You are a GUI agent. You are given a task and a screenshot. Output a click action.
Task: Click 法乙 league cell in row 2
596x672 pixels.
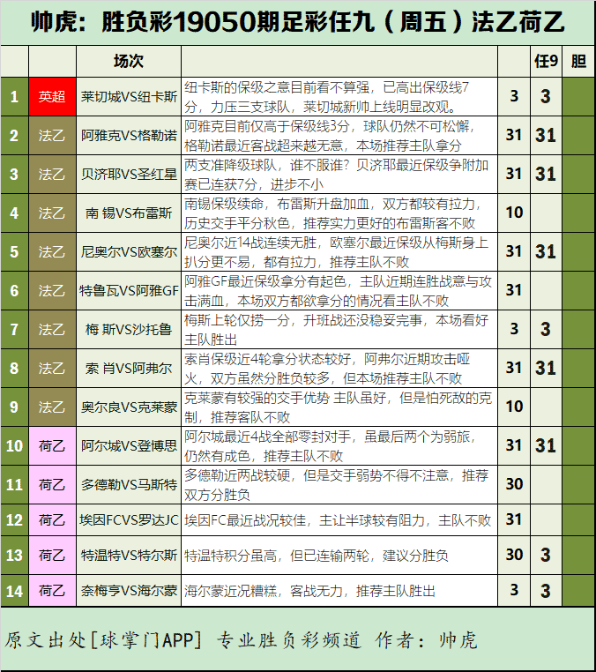click(52, 136)
